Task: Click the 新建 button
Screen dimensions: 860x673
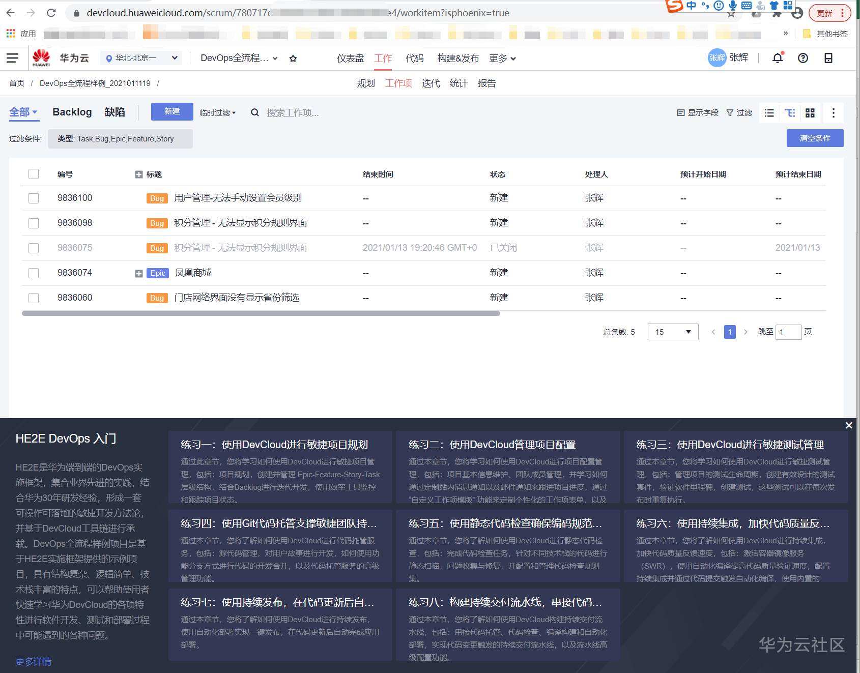Action: (172, 112)
